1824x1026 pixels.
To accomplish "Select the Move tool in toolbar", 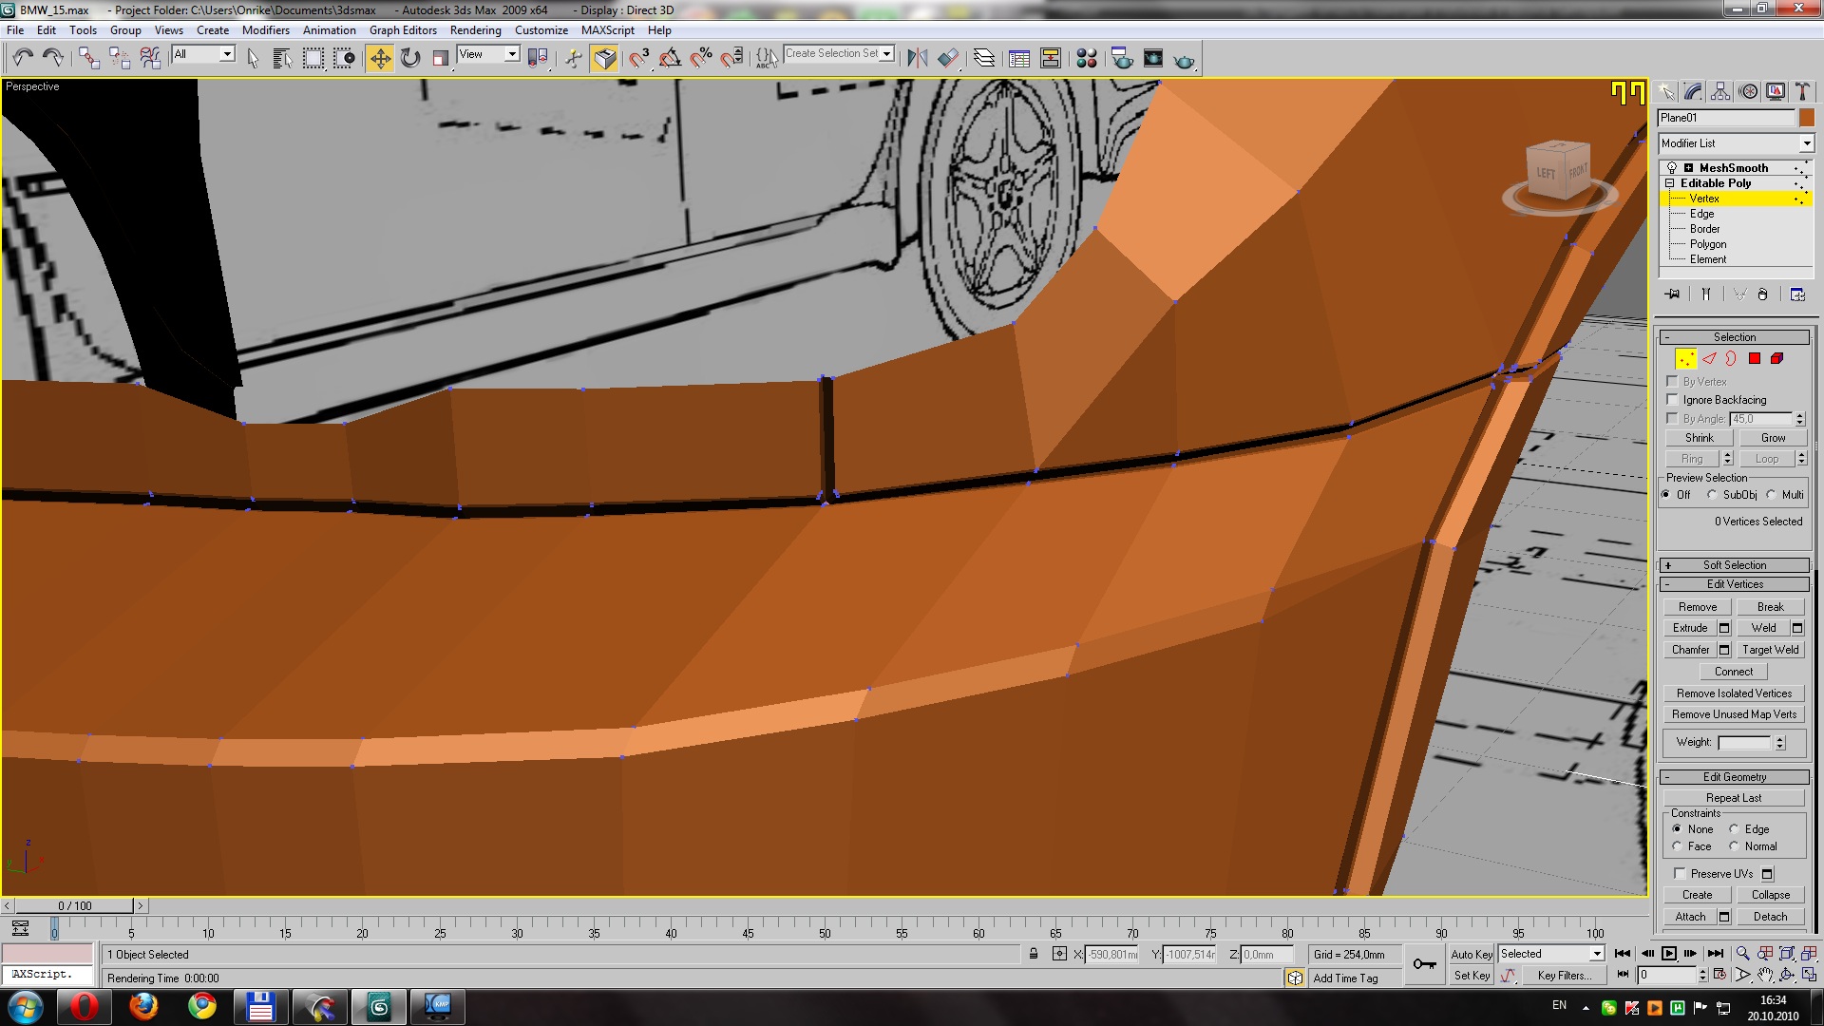I will point(379,59).
